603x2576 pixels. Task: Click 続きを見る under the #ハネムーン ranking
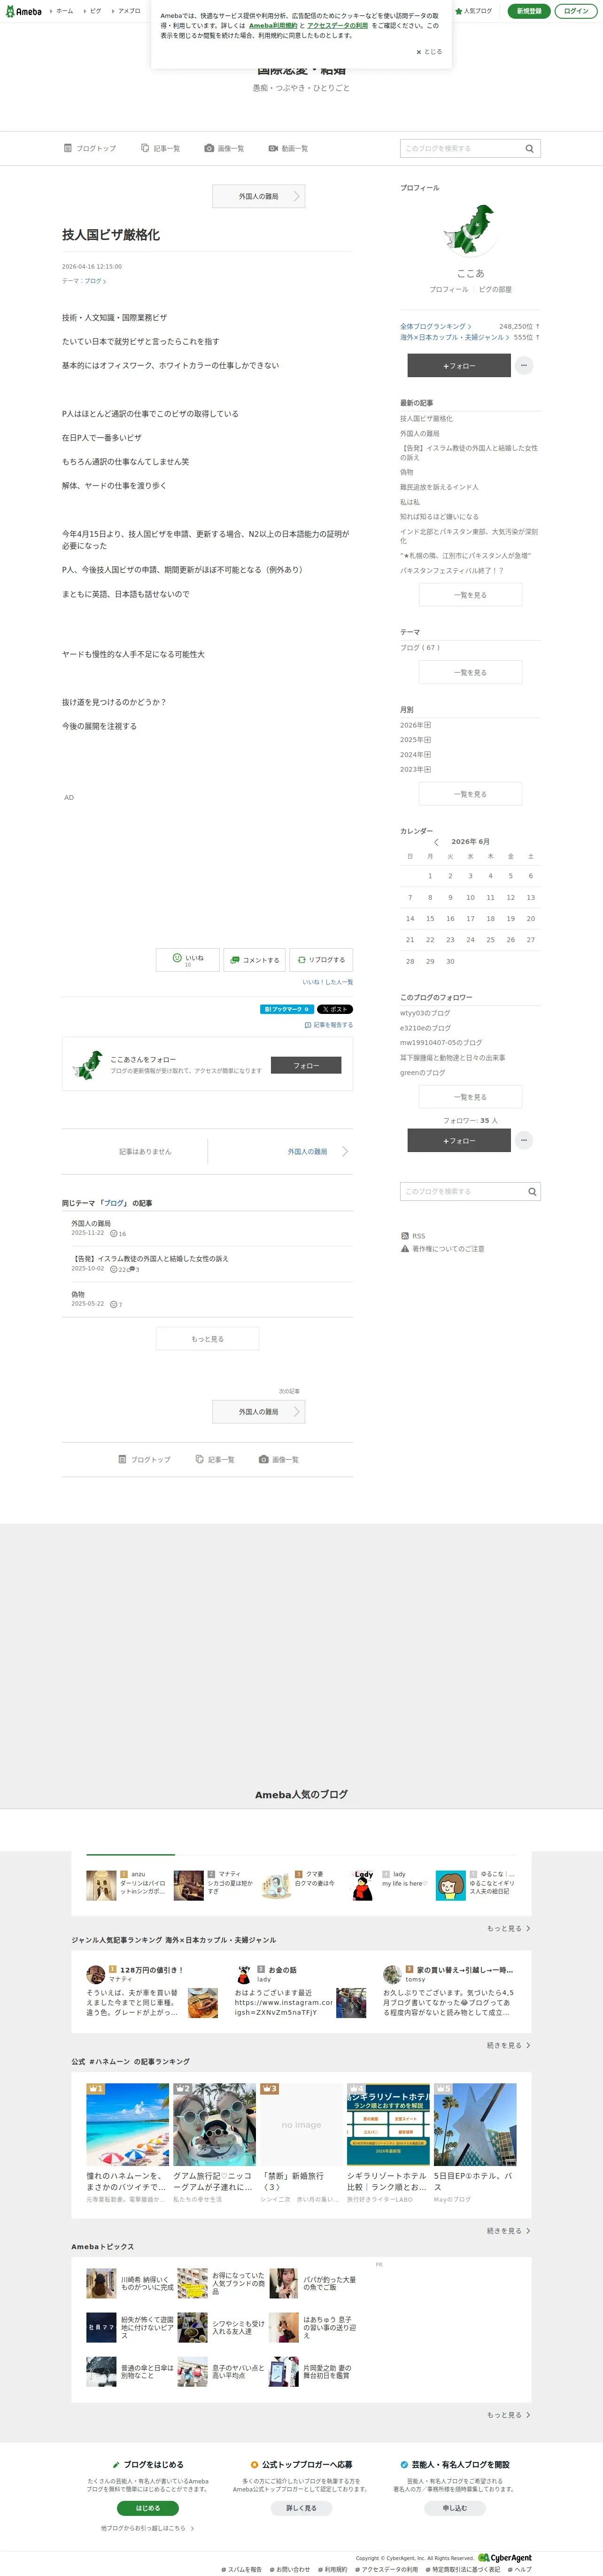click(509, 2231)
